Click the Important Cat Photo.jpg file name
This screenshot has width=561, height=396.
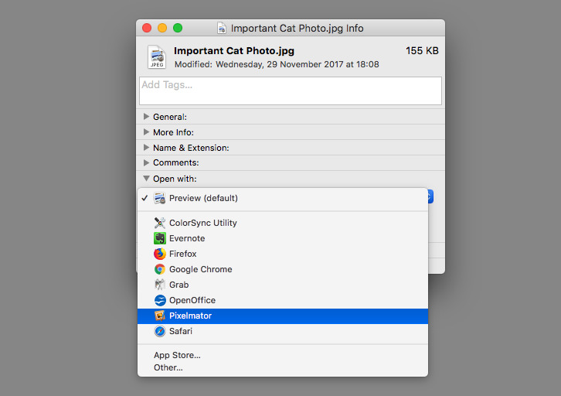(x=234, y=51)
